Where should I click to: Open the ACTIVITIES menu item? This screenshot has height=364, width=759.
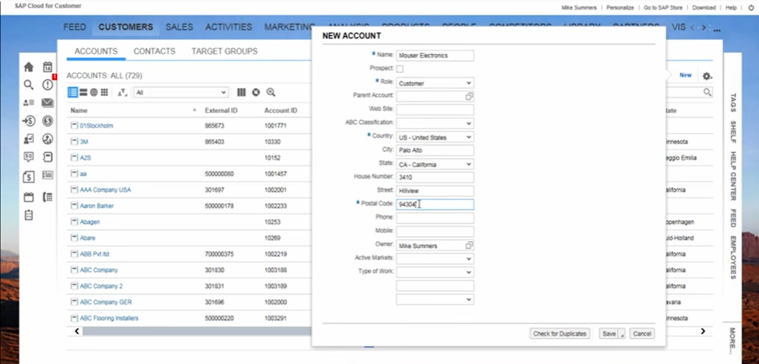(228, 27)
